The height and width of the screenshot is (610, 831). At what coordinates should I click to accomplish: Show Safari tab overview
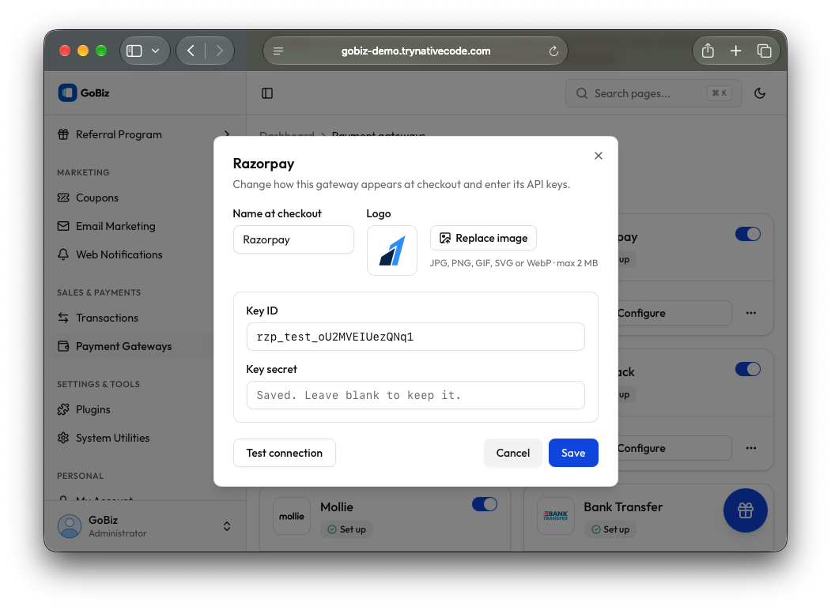point(764,51)
